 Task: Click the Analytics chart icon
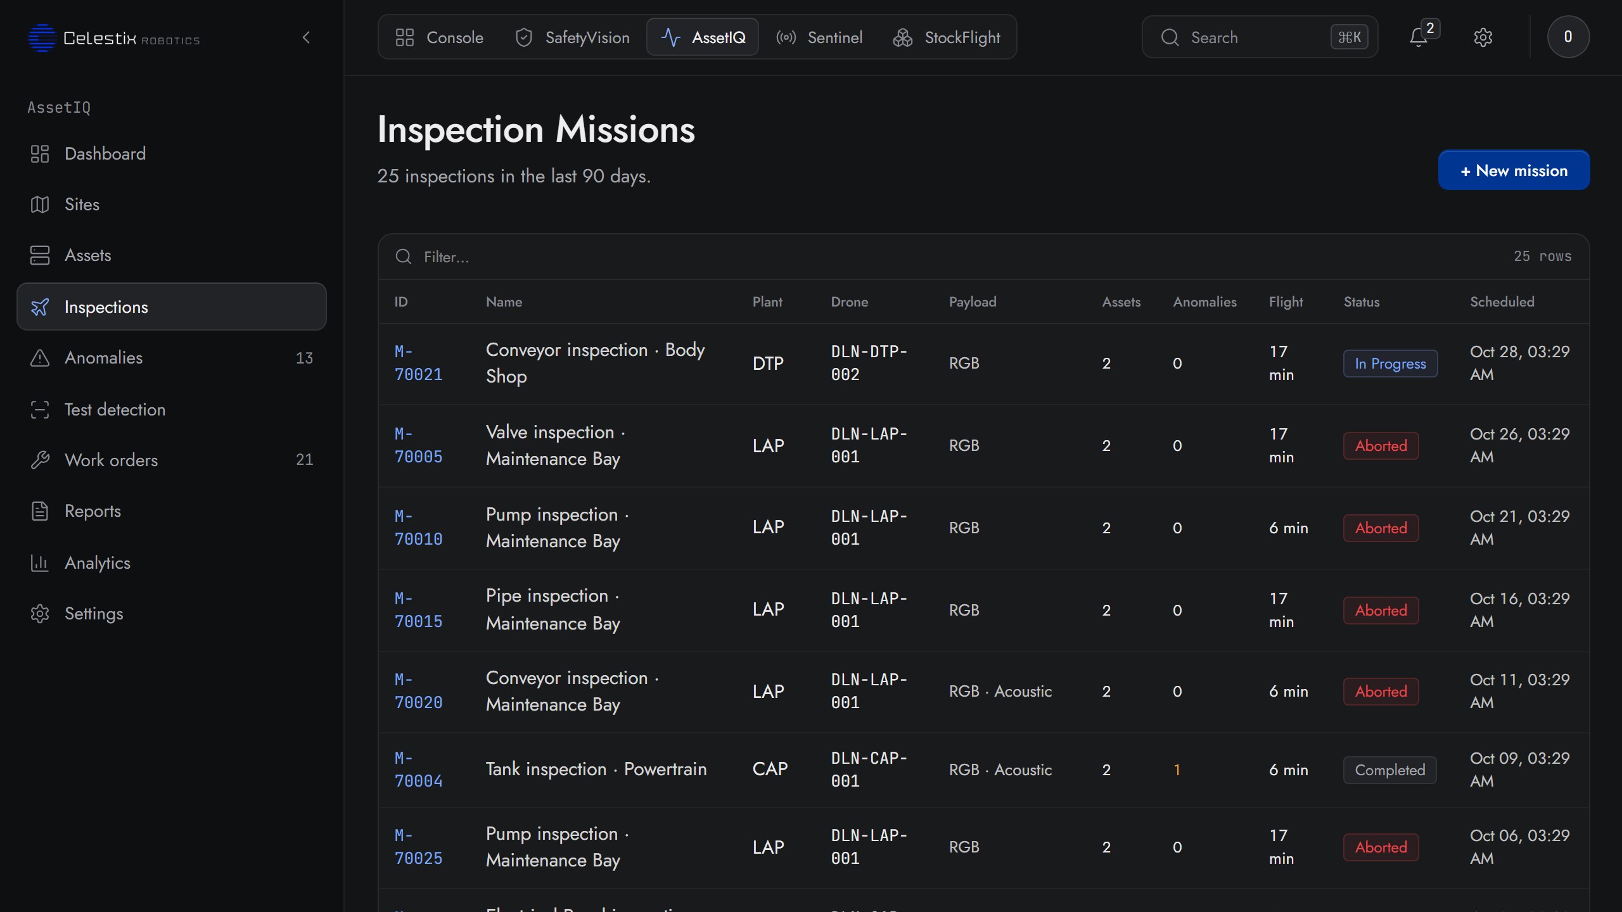[40, 563]
